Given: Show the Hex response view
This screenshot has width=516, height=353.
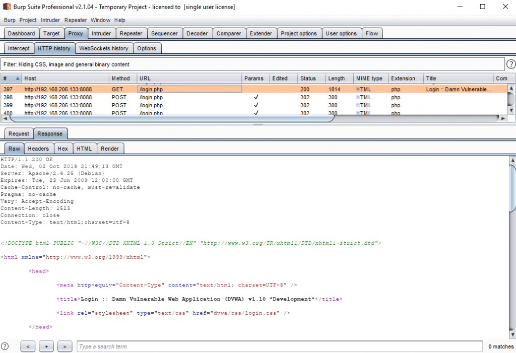Looking at the screenshot, I should point(62,149).
